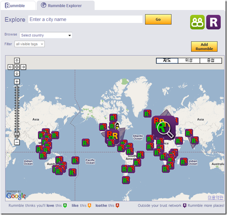This screenshot has width=227, height=215.
Task: Click the large magnifier Rummble marker over Europe
Action: 164,128
